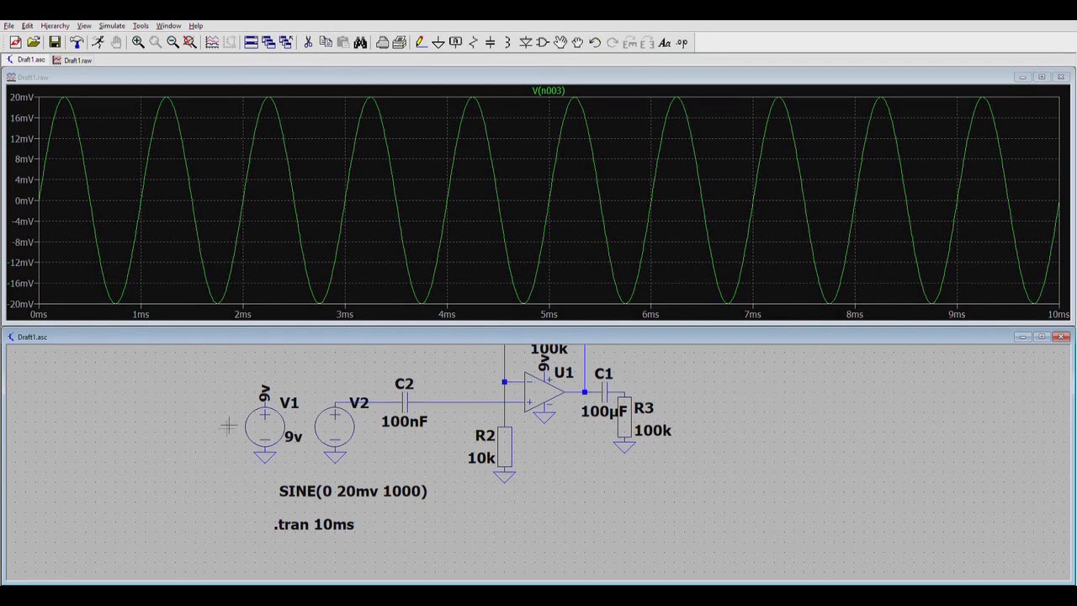Select the inductor component tool
Screen dimensions: 1077x606
pos(507,42)
